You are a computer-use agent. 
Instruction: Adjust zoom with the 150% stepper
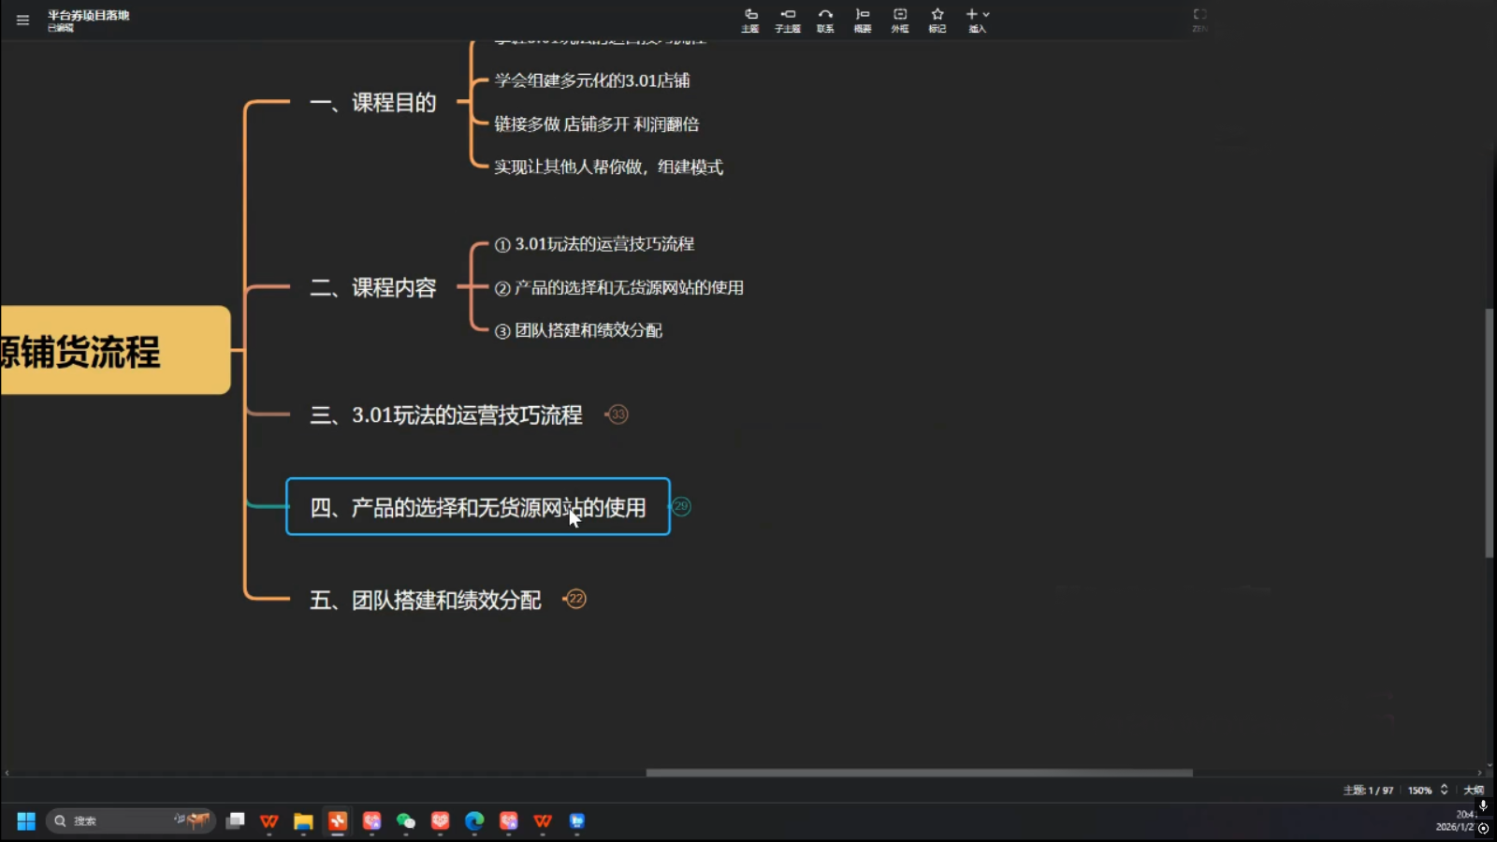[1444, 791]
